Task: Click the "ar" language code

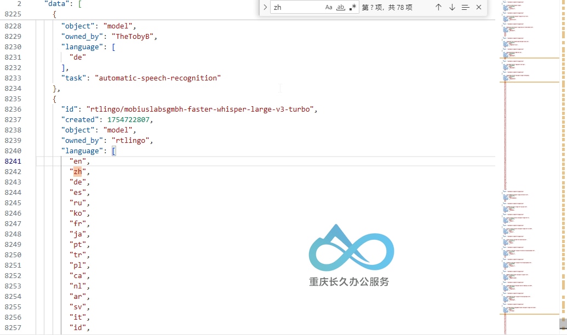Action: [x=78, y=297]
